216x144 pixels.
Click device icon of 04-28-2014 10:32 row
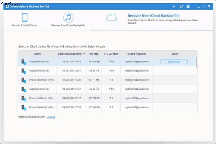(x=24, y=99)
